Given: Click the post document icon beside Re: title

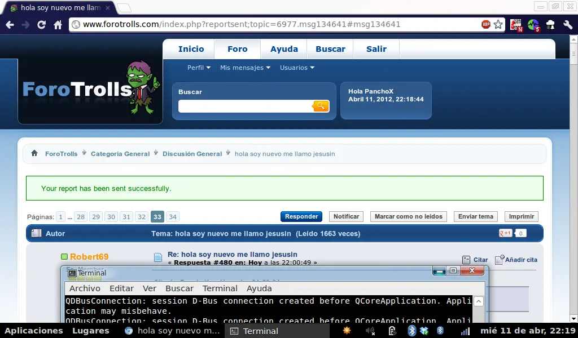Looking at the screenshot, I should 158,257.
